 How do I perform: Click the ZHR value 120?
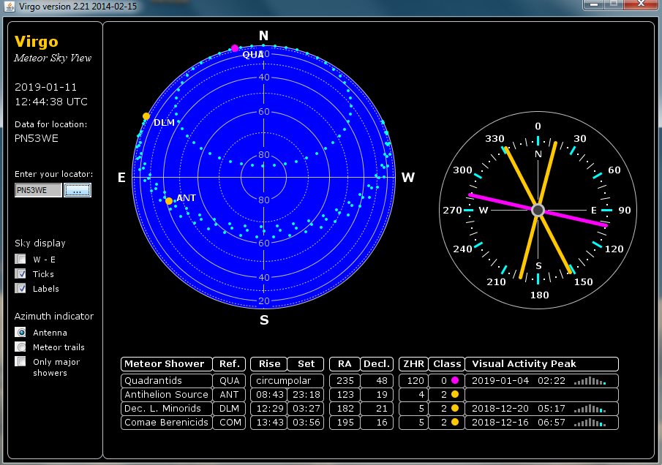tap(413, 381)
